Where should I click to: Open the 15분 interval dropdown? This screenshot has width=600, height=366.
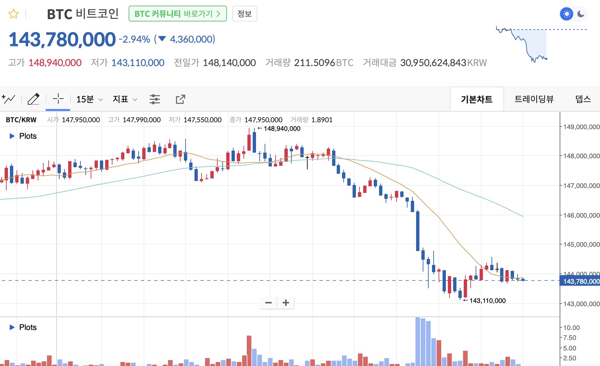coord(89,99)
